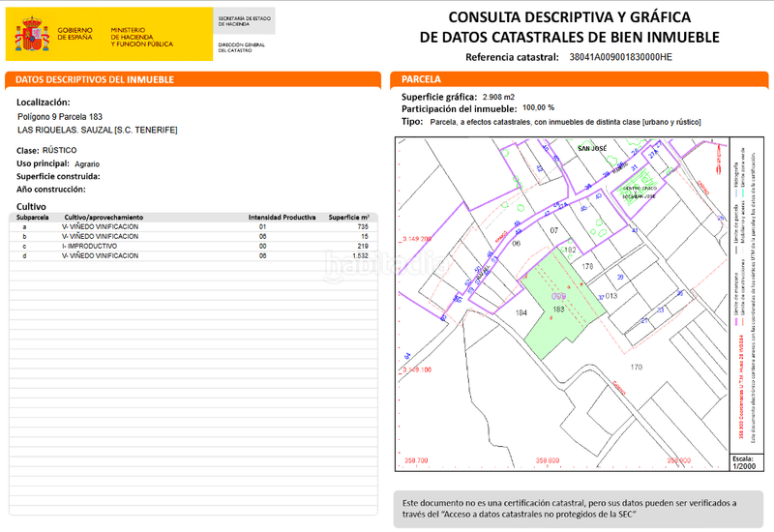Click Dirección General del Catastro text

[241, 47]
